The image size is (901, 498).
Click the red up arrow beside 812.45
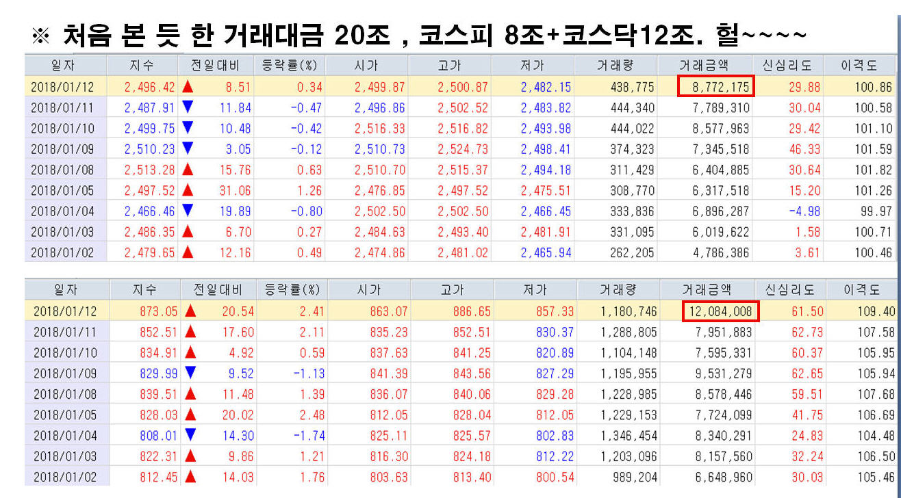point(189,477)
